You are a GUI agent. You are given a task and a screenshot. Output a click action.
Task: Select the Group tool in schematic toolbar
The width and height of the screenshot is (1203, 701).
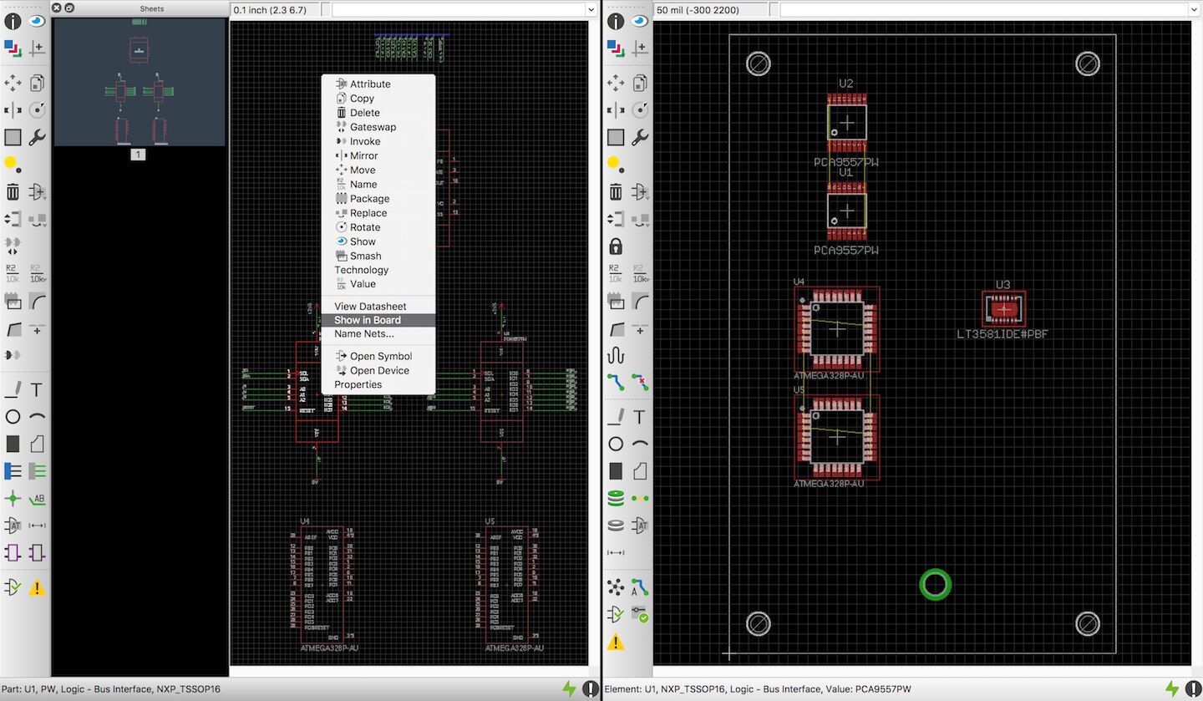pos(13,137)
